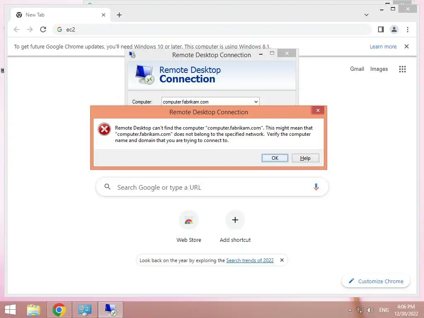424x318 pixels.
Task: Open the tab search dropdown chevron
Action: coord(366,15)
